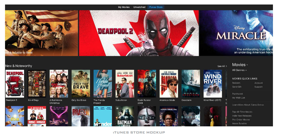
Task: Open My Wish List
Action: (239, 98)
